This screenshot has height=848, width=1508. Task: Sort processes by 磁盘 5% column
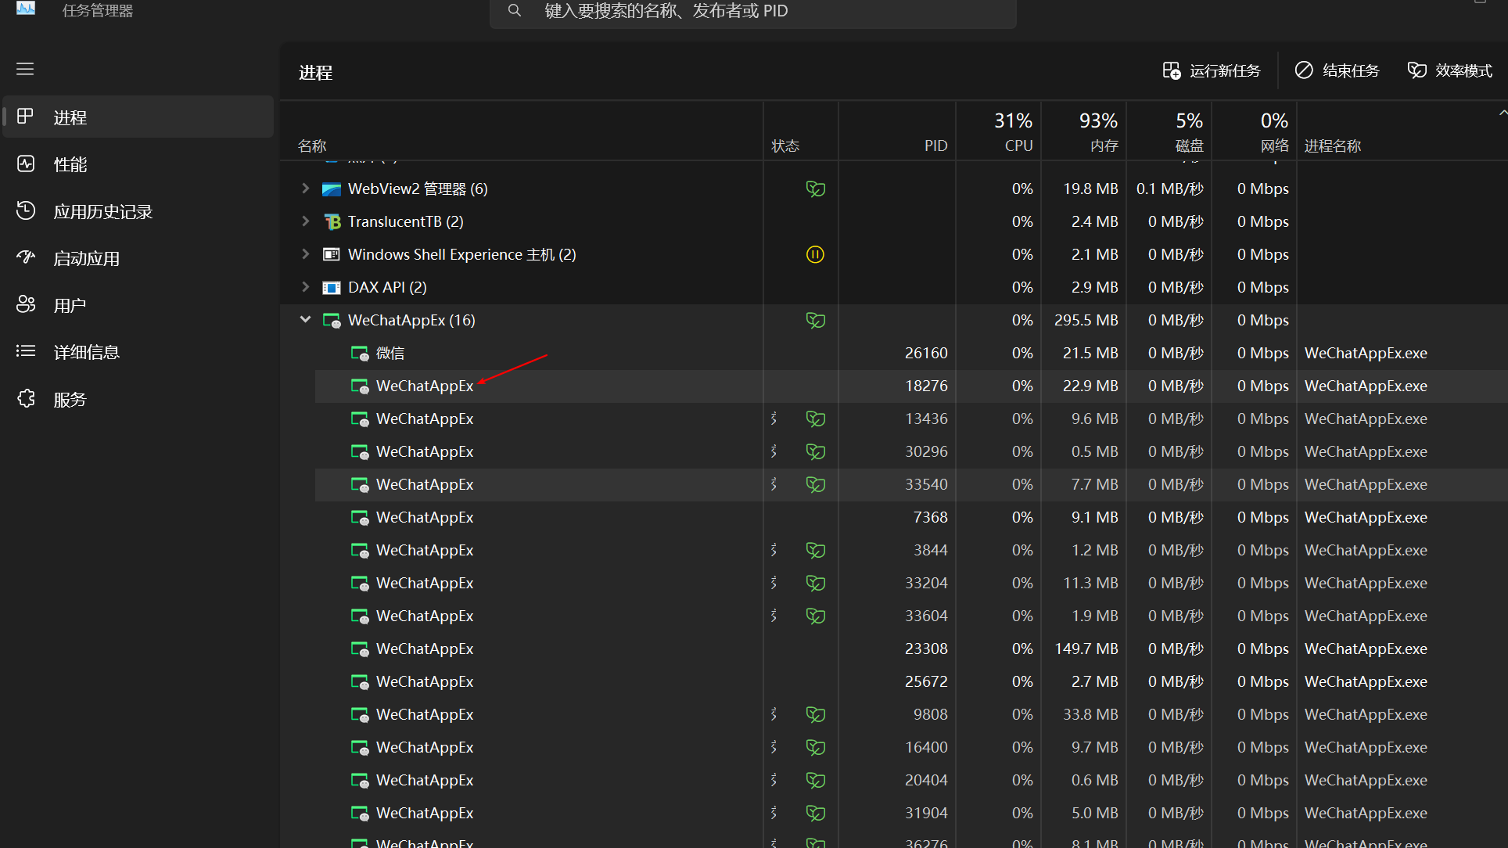pos(1169,131)
